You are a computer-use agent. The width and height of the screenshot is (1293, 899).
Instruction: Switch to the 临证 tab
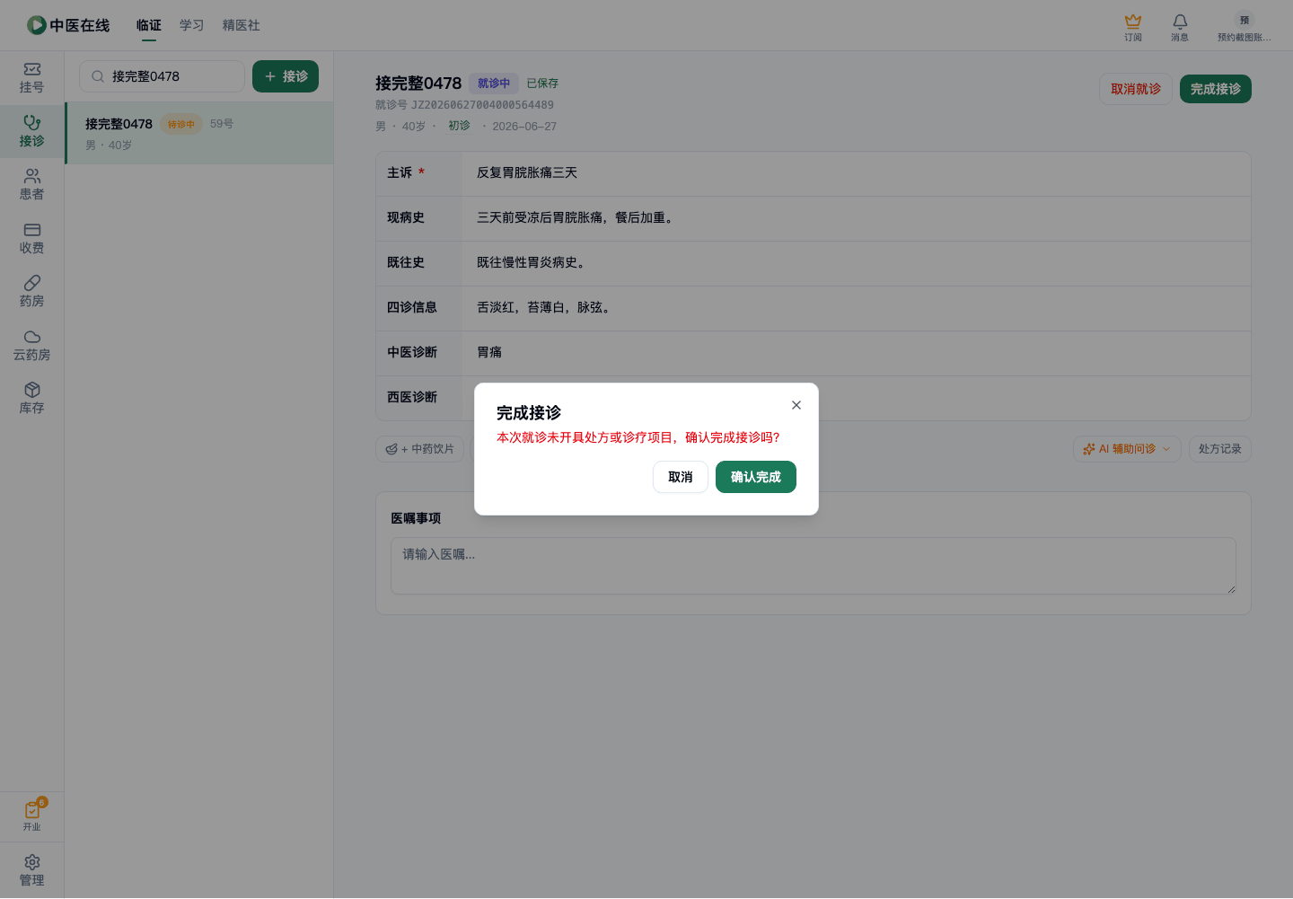pos(149,25)
